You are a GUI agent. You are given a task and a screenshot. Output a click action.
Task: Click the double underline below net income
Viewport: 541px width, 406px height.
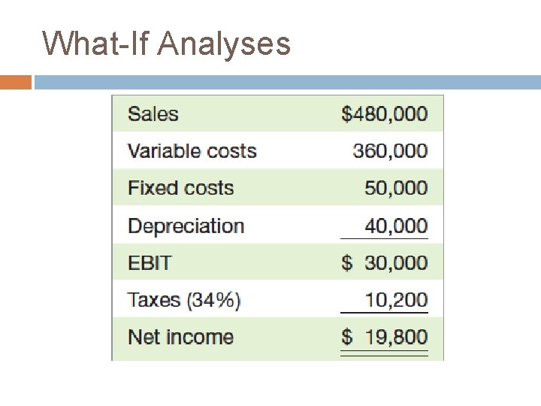coord(384,353)
